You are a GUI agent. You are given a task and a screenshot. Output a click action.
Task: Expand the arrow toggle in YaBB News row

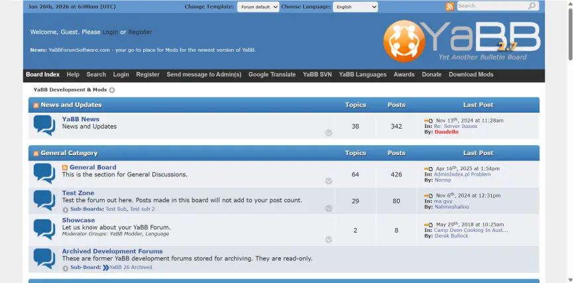(329, 133)
